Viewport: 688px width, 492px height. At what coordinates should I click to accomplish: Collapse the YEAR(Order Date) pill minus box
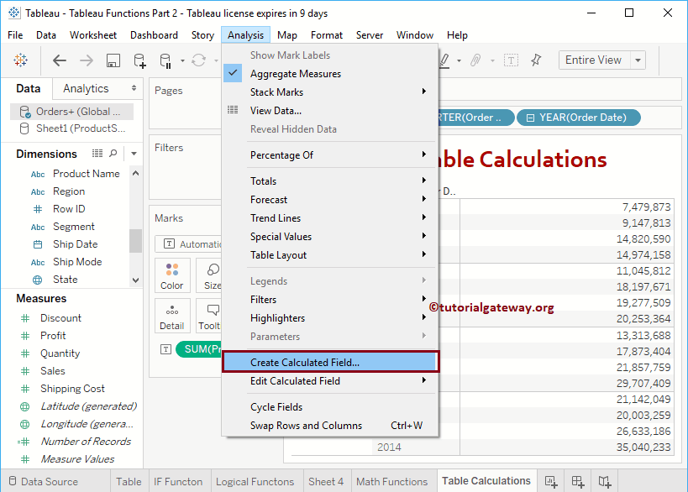530,118
